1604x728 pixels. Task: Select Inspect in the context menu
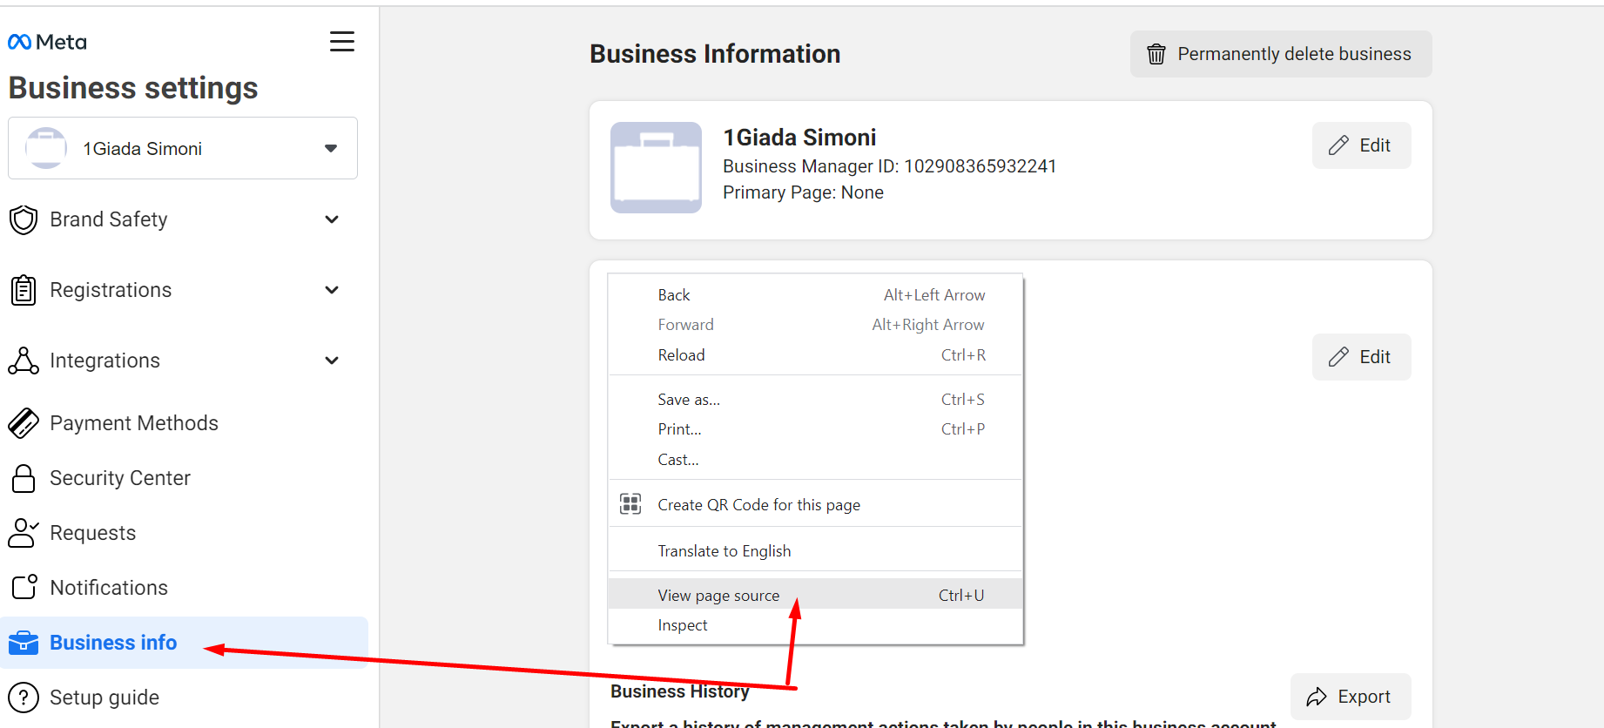pyautogui.click(x=815, y=625)
